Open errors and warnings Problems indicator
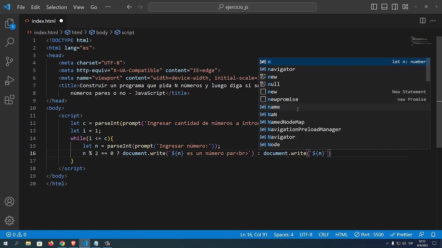 tap(17, 235)
